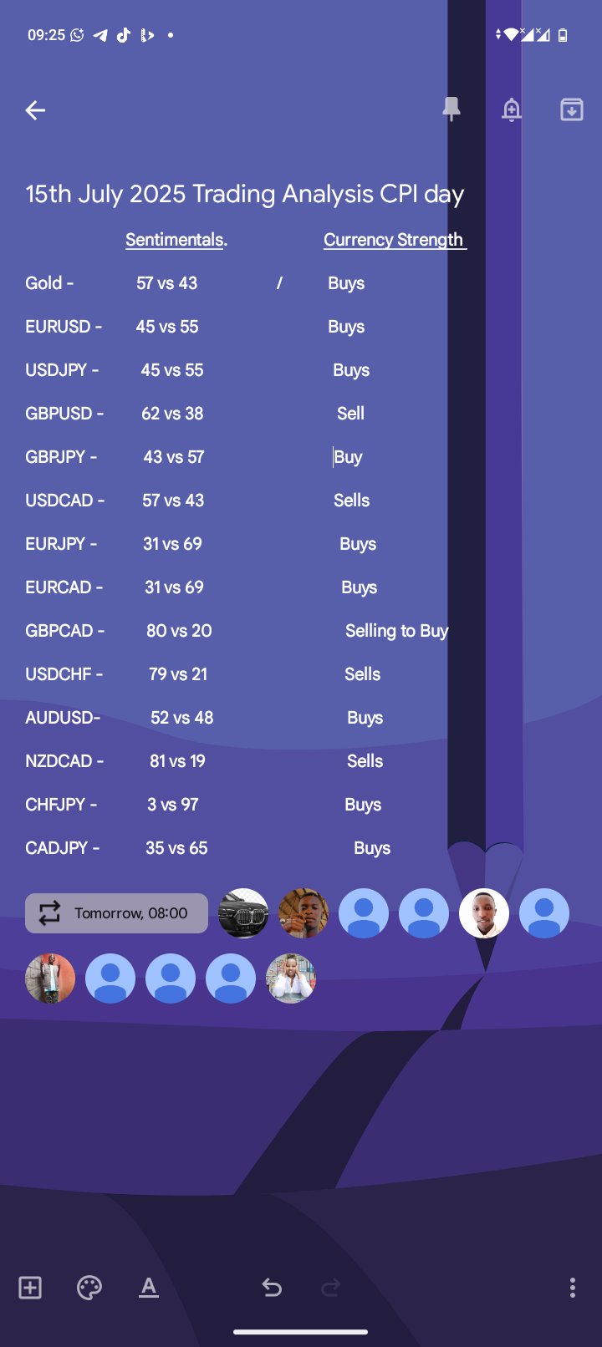Place cursor on the Sentimentals heading

[x=176, y=240]
